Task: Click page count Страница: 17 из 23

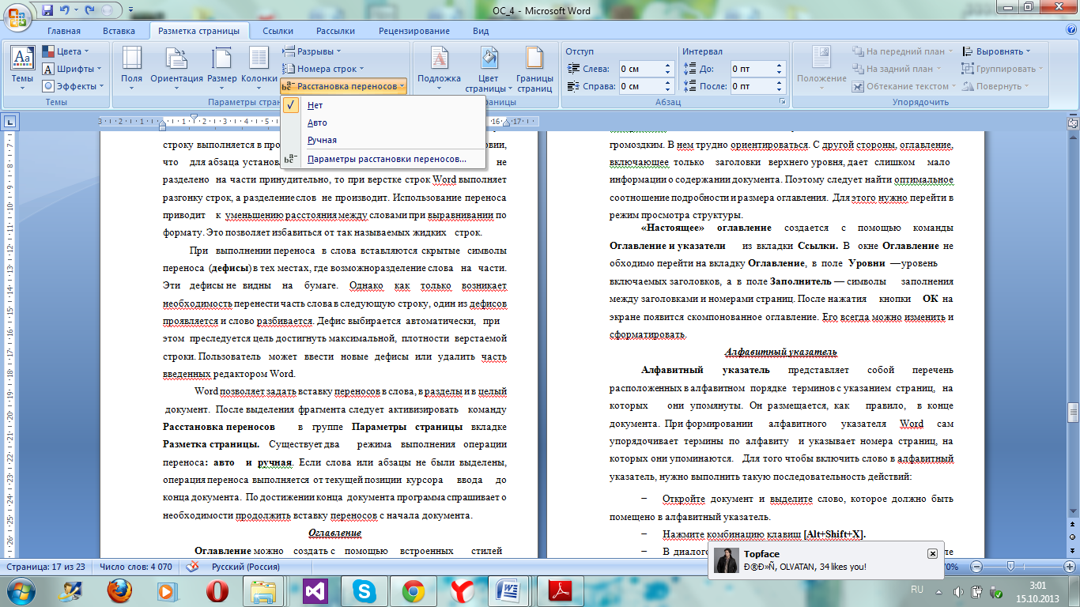Action: (47, 567)
